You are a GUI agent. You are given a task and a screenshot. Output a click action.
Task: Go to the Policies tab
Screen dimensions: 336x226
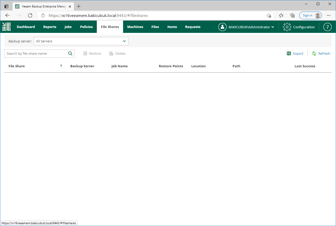(86, 27)
